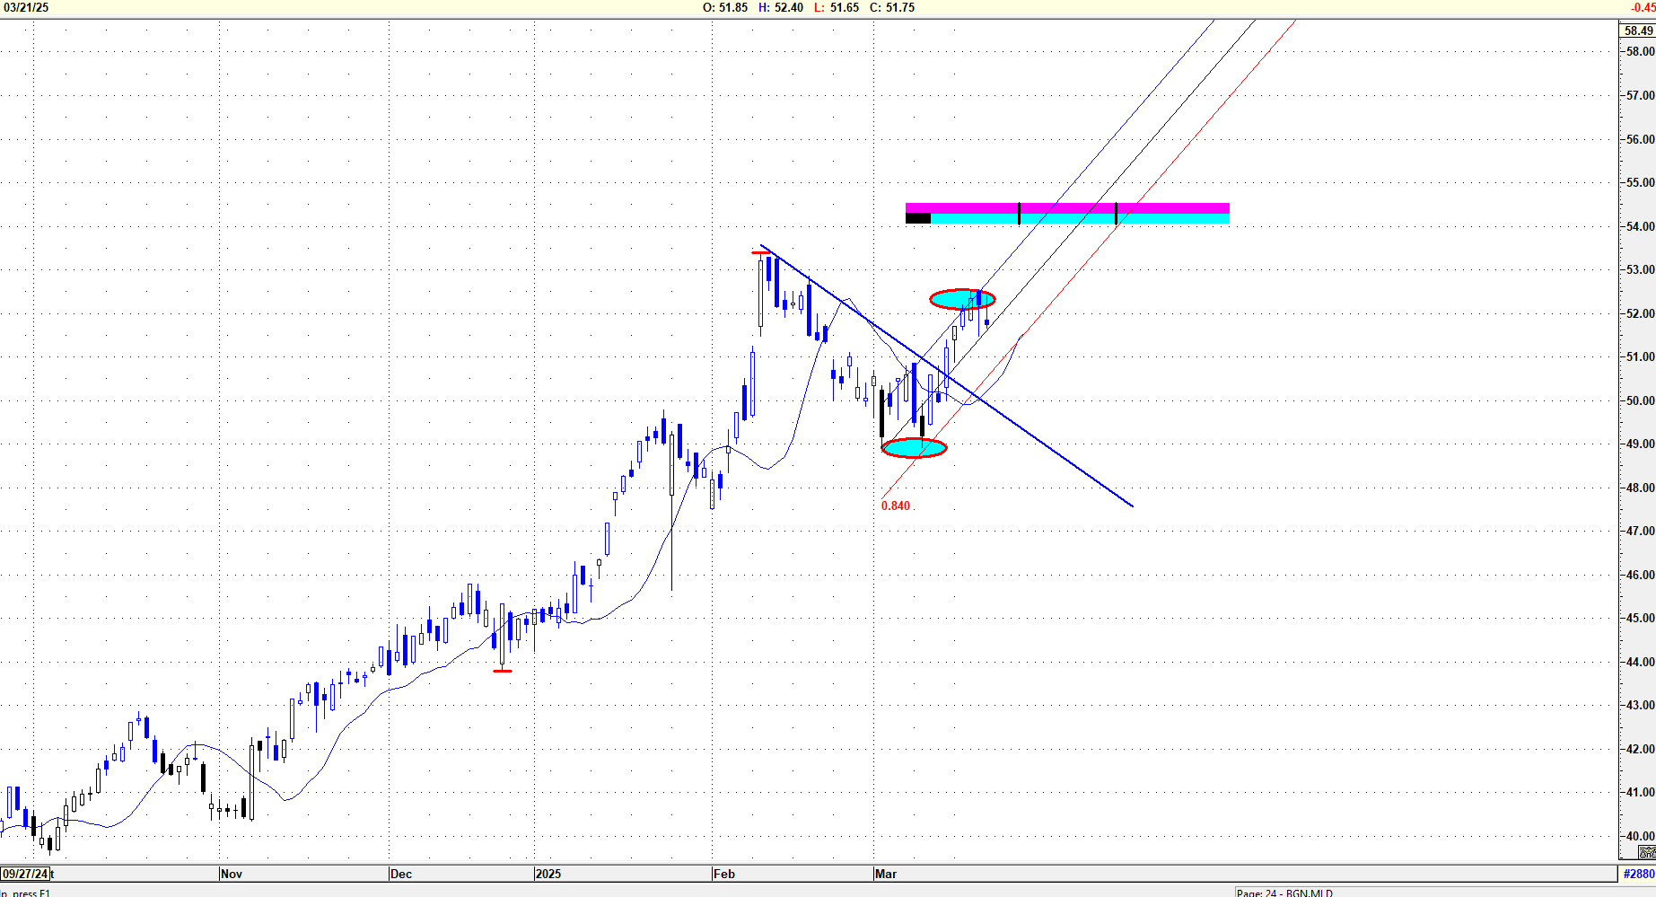Click the second black tick on cyan bar
Image resolution: width=1656 pixels, height=897 pixels.
1116,214
